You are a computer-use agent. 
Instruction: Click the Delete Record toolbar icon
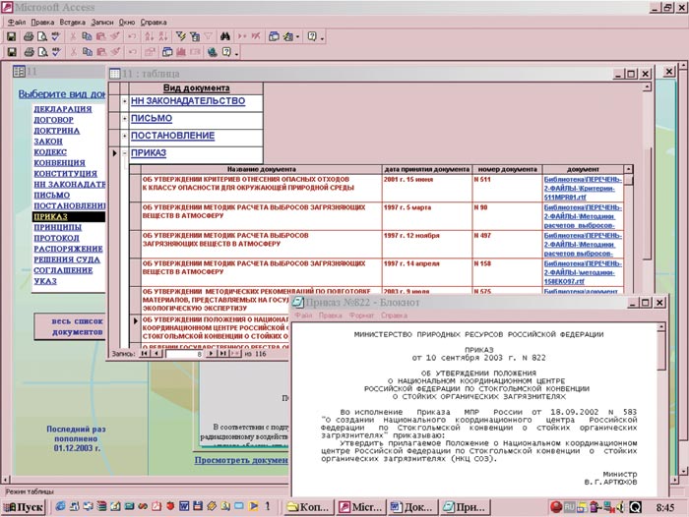tap(257, 36)
